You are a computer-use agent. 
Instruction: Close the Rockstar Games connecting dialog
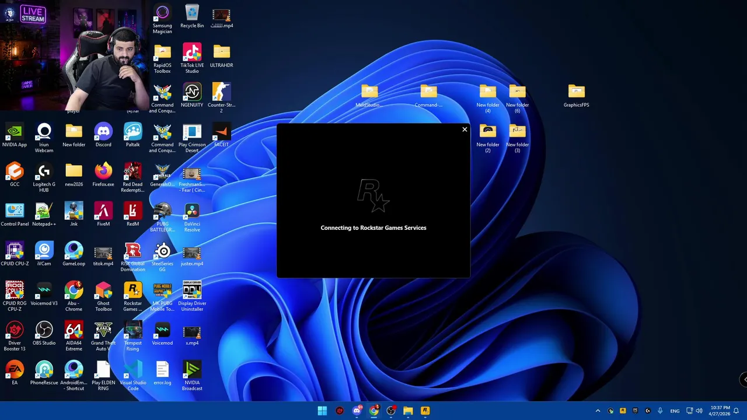tap(465, 129)
